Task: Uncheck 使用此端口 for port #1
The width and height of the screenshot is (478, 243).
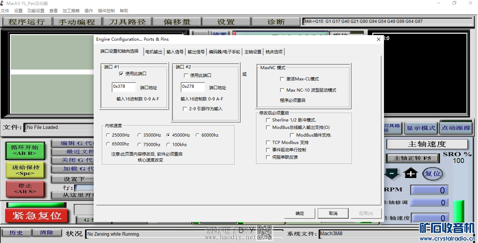Action: [121, 74]
